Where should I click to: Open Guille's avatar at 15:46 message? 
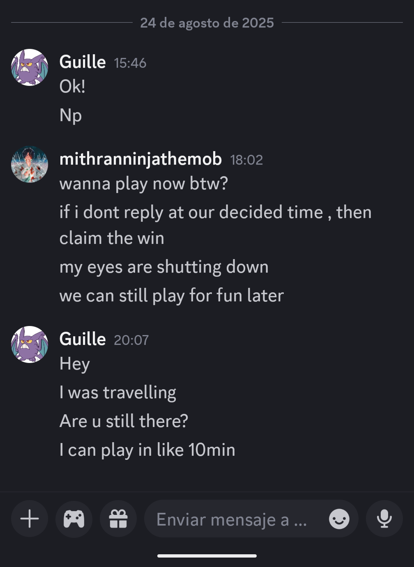(x=30, y=67)
